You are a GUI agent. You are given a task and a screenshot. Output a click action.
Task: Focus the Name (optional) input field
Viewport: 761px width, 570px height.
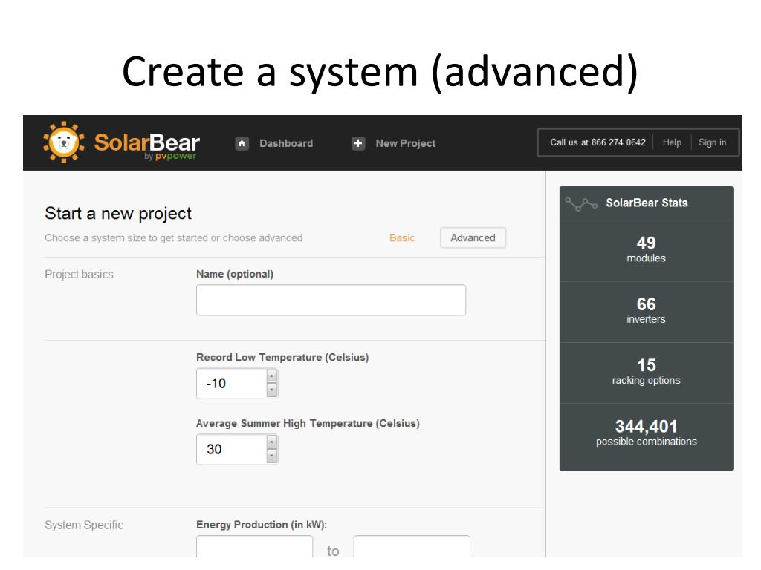(x=331, y=300)
